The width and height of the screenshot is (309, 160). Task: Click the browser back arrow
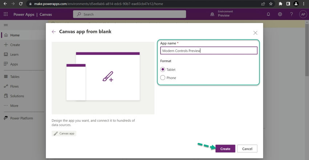pyautogui.click(x=5, y=4)
